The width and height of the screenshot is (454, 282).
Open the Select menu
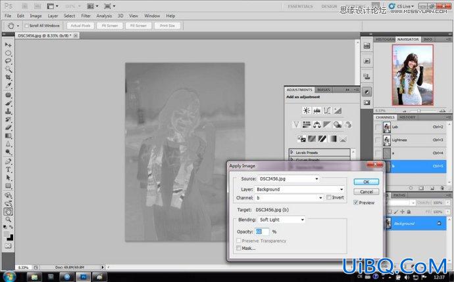[x=69, y=16]
